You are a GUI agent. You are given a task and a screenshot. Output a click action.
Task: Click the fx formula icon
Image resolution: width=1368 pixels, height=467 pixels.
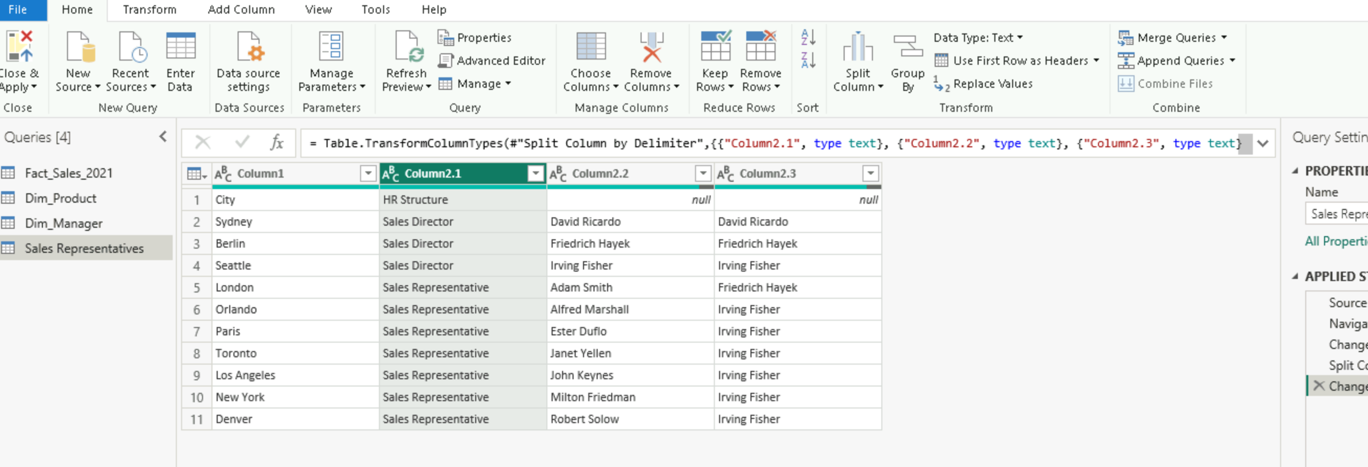pyautogui.click(x=277, y=143)
